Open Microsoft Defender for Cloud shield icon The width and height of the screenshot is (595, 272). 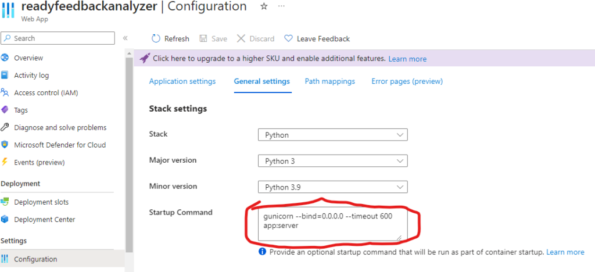click(5, 145)
